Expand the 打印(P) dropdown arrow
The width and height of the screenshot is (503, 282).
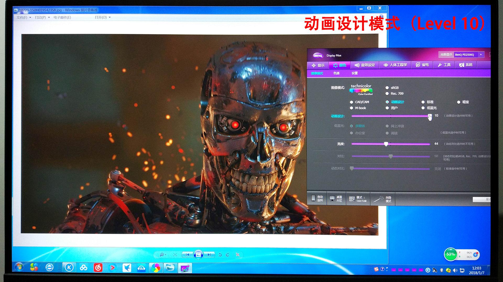click(49, 17)
